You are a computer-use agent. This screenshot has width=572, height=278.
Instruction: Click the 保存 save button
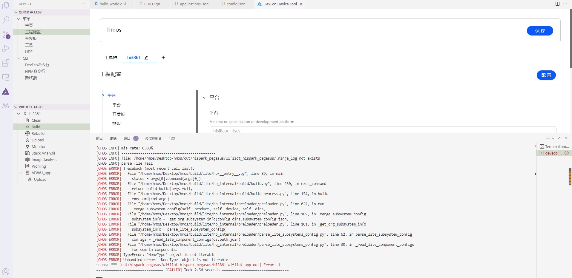pyautogui.click(x=540, y=31)
